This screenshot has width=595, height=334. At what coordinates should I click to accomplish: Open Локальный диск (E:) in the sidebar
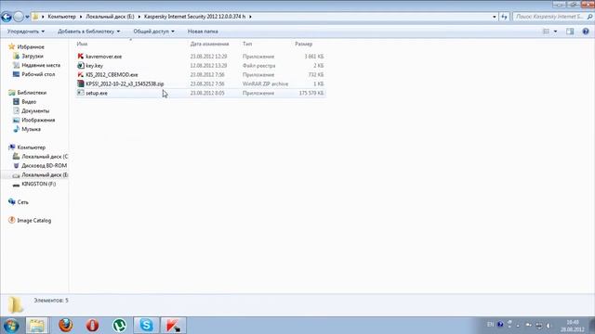pos(45,174)
